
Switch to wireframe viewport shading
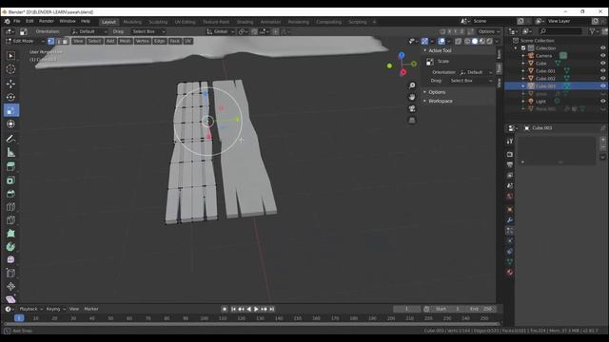(x=467, y=41)
